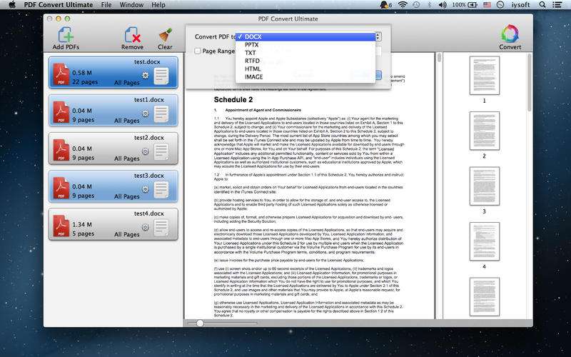Click the red PDF icon of test3.docx
Image resolution: width=571 pixels, height=357 pixels.
[x=61, y=188]
